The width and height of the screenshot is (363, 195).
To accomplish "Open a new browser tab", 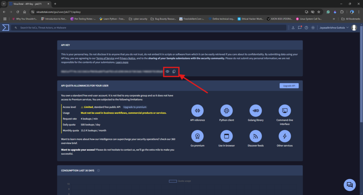I will pos(55,4).
